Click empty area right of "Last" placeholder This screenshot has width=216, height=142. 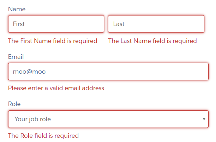click(169, 24)
